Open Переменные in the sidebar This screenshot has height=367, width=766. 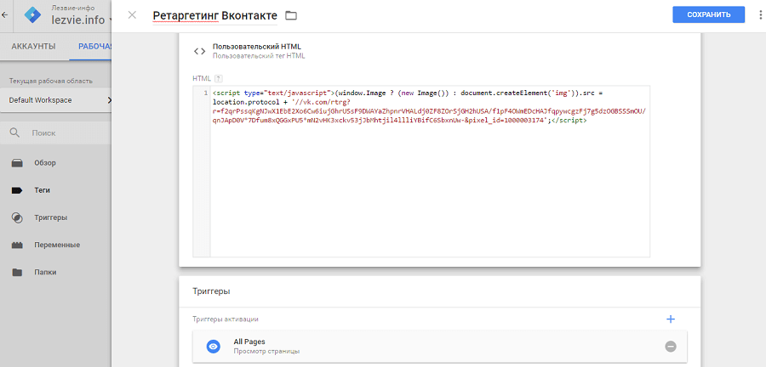57,245
